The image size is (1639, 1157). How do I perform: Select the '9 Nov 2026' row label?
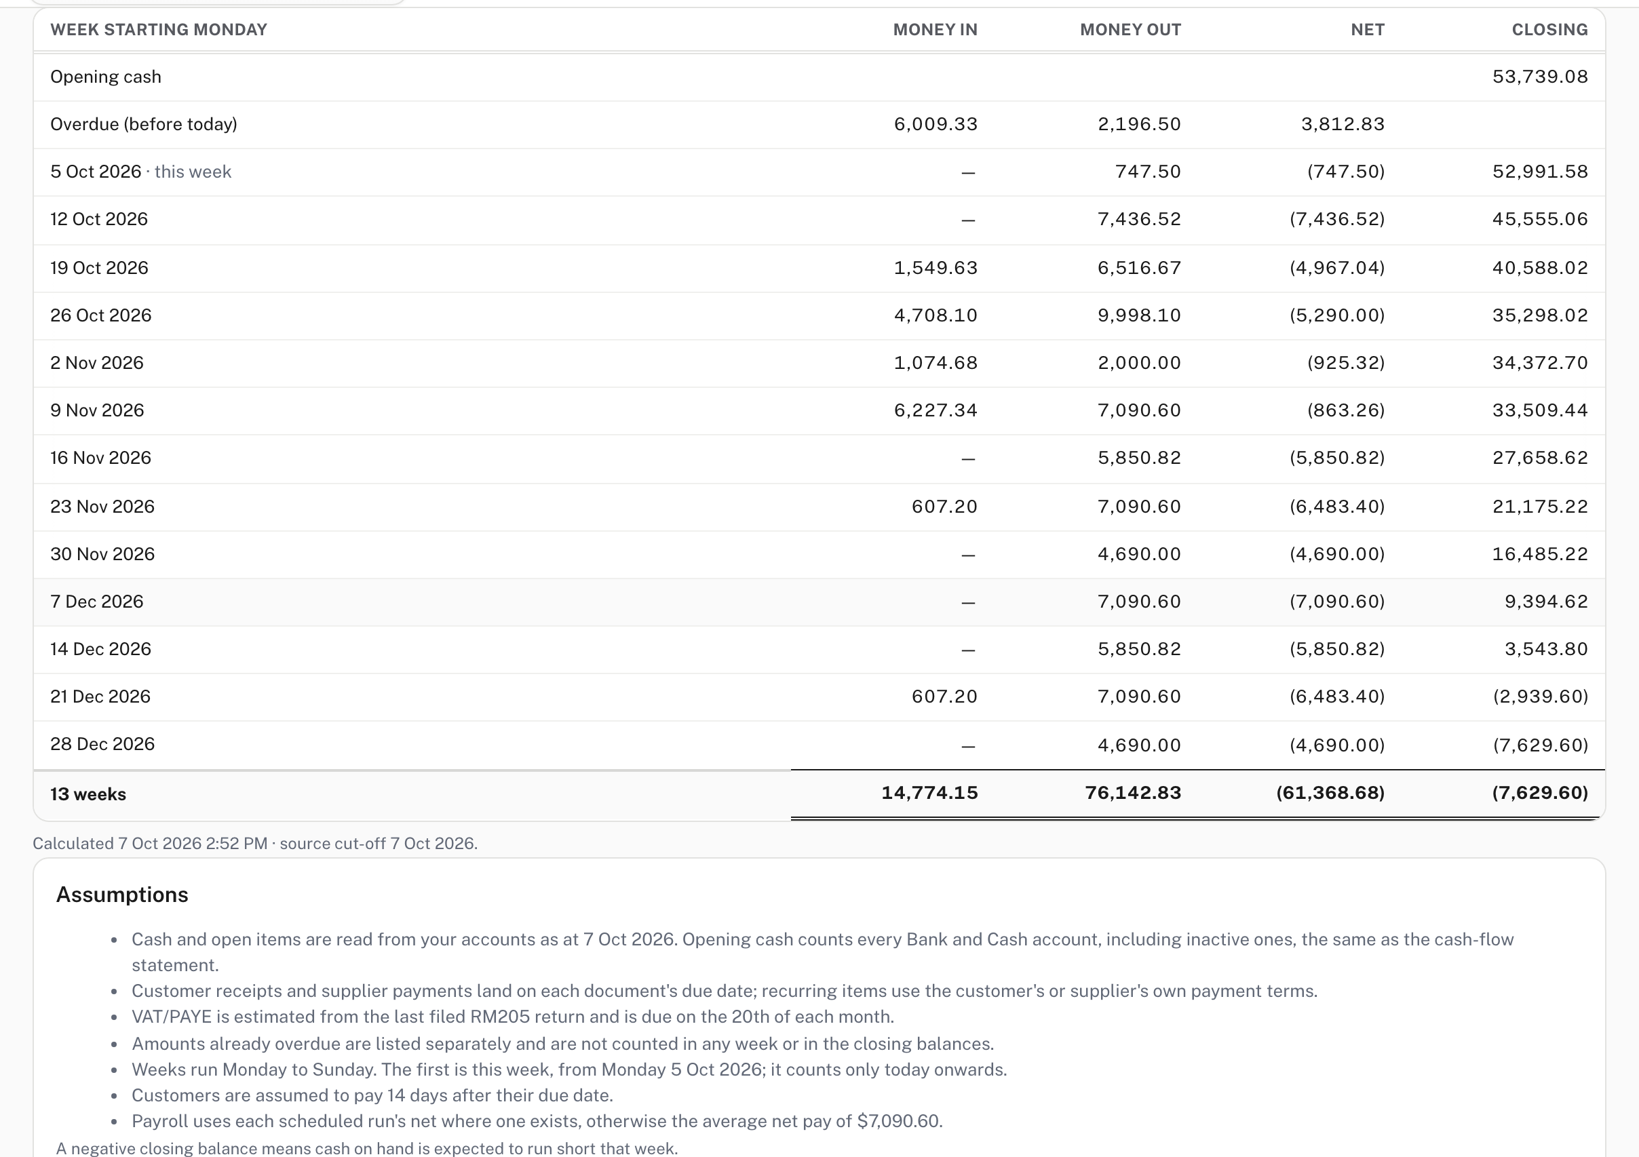(x=97, y=410)
